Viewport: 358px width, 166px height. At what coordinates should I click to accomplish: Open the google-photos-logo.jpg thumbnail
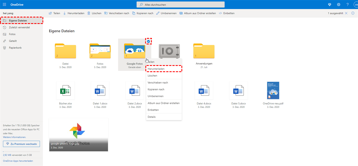[x=78, y=135]
